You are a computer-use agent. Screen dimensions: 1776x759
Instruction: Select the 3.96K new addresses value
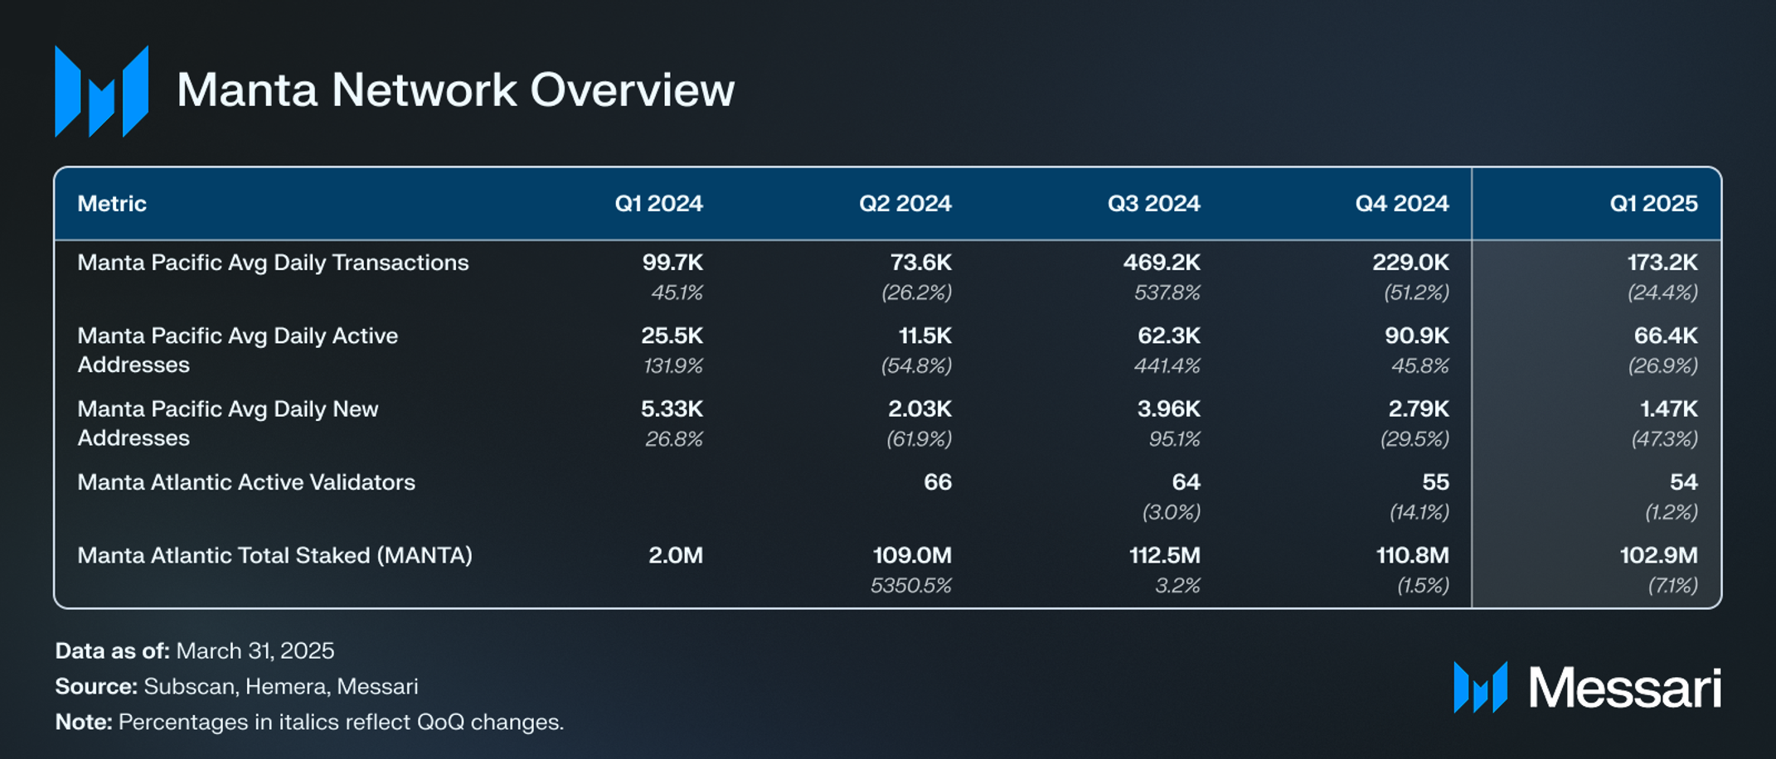(1169, 409)
